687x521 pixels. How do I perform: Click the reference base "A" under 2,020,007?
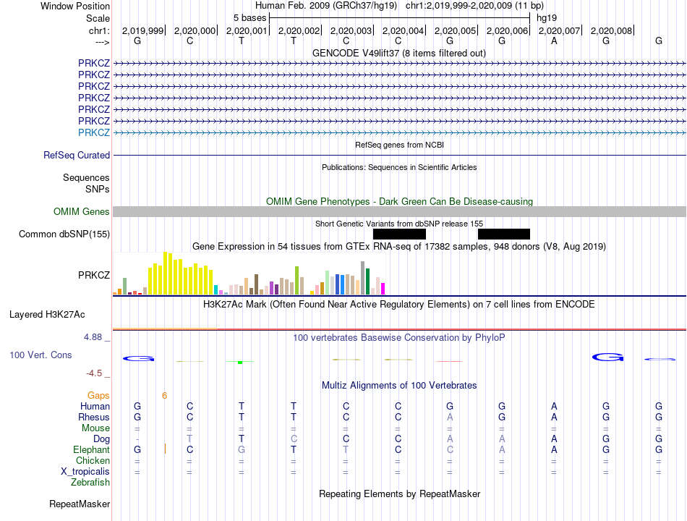[x=554, y=41]
